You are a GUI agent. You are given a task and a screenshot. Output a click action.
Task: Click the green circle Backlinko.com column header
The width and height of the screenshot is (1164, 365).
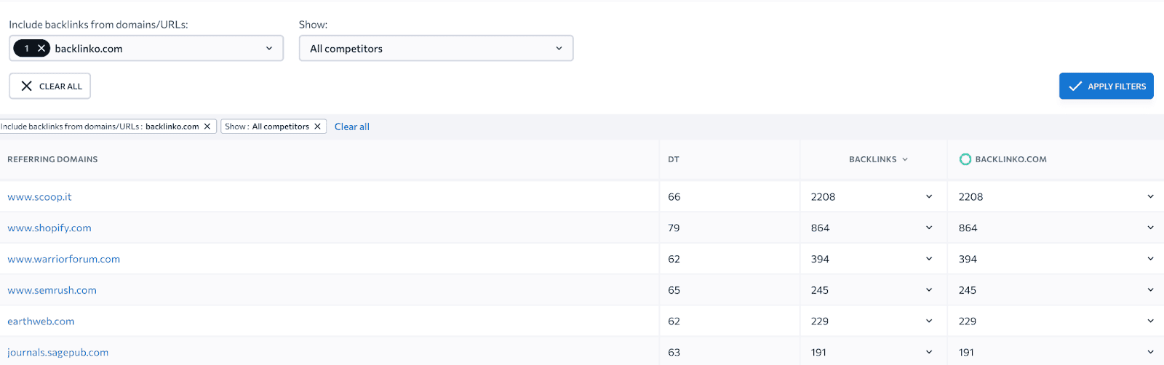pos(1003,159)
